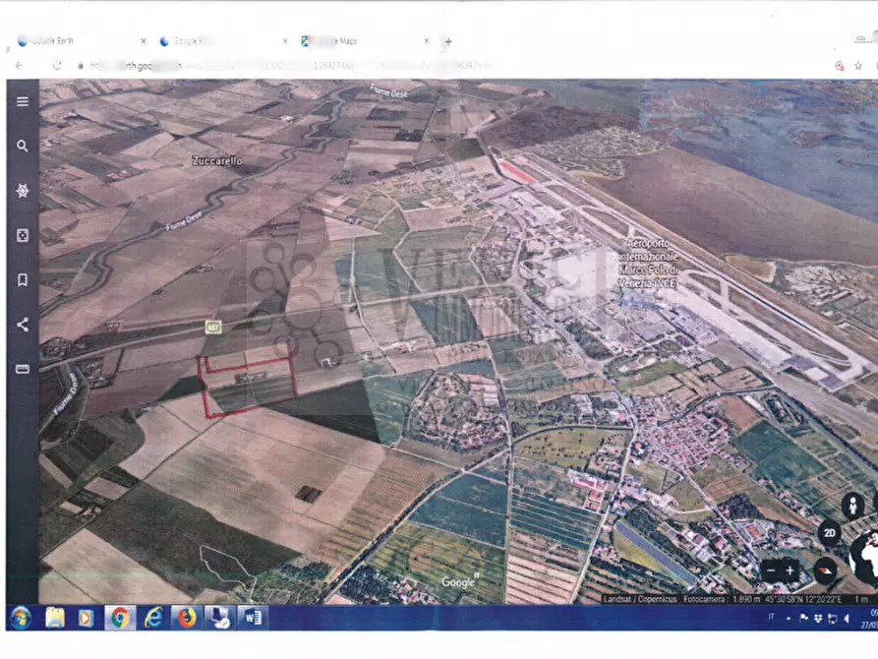Viewport: 878px width, 659px height.
Task: Reset orientation with the compass button
Action: coord(826,569)
